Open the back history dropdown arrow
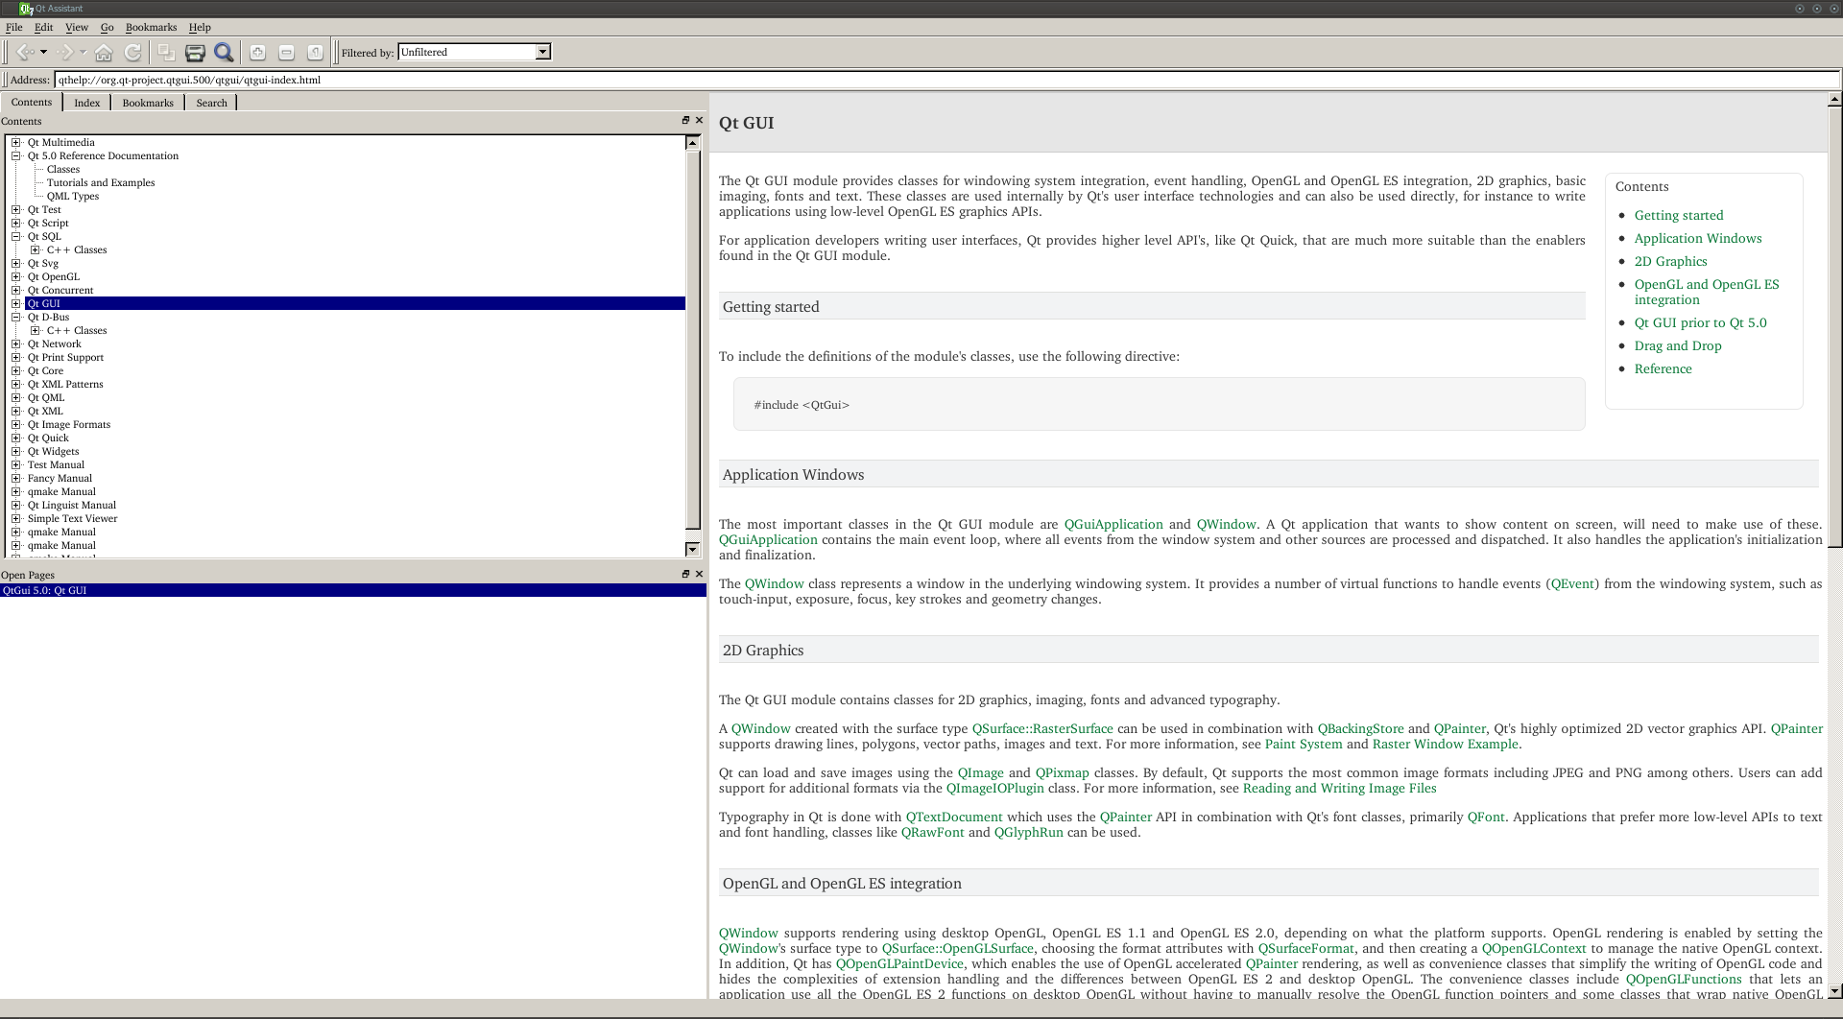 click(x=43, y=52)
